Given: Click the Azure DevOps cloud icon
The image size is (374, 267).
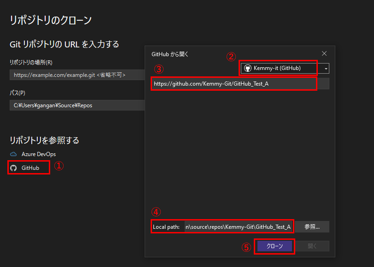Looking at the screenshot, I should click(13, 154).
